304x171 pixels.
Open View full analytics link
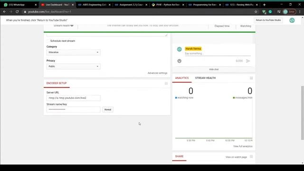click(x=243, y=146)
